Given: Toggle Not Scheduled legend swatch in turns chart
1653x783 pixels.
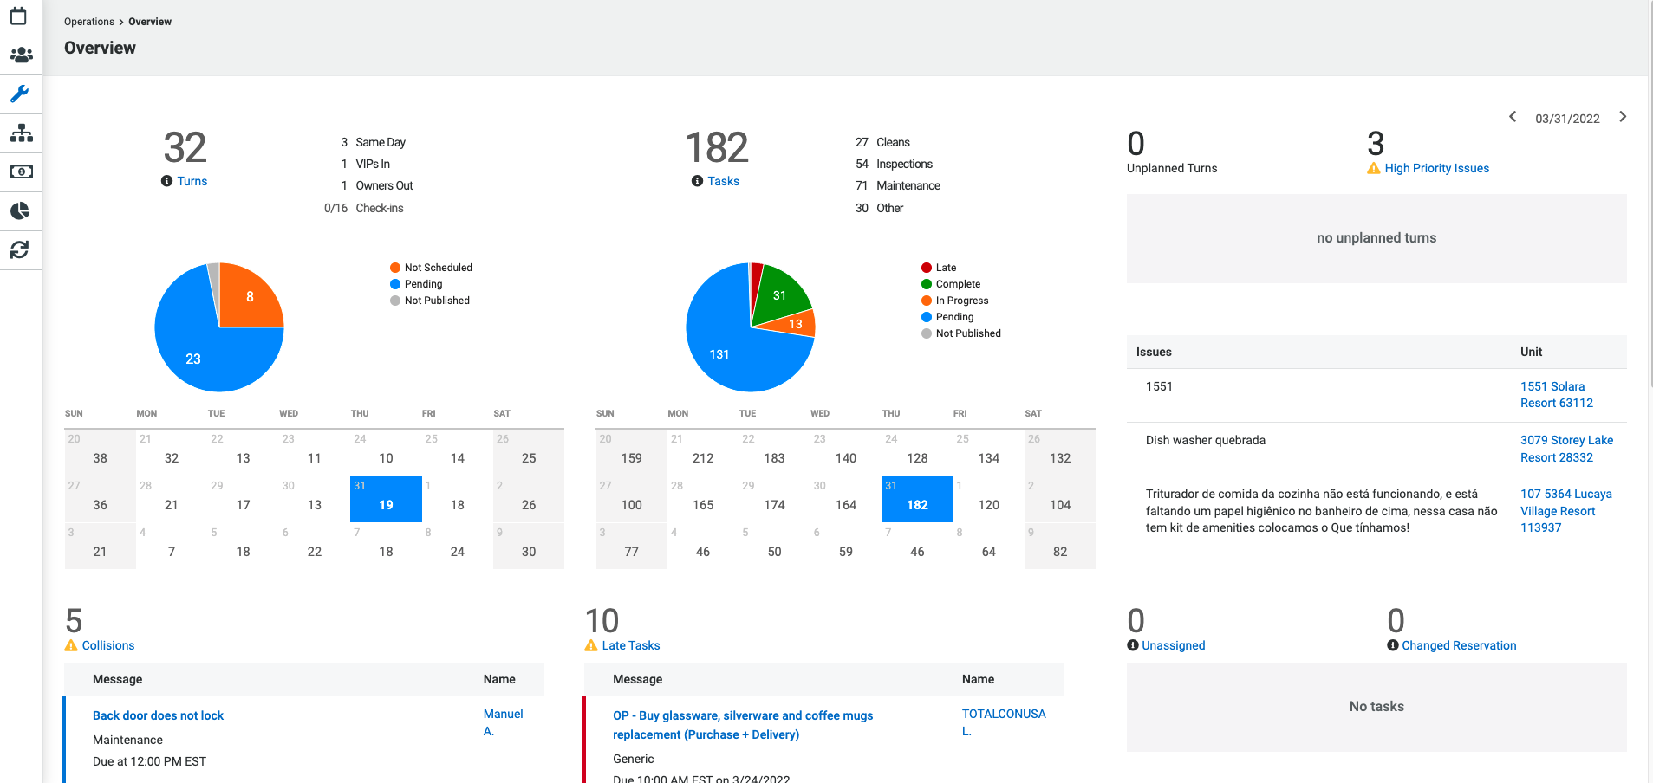Looking at the screenshot, I should click(x=395, y=268).
